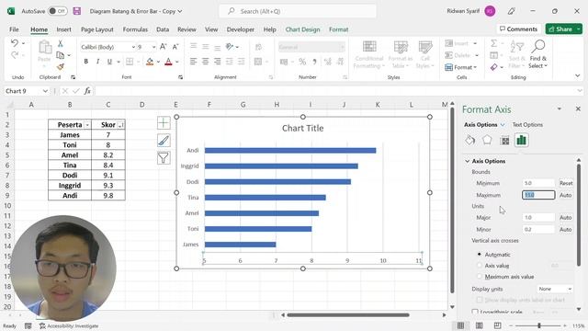Open Skor column filter dropdown

pyautogui.click(x=120, y=125)
